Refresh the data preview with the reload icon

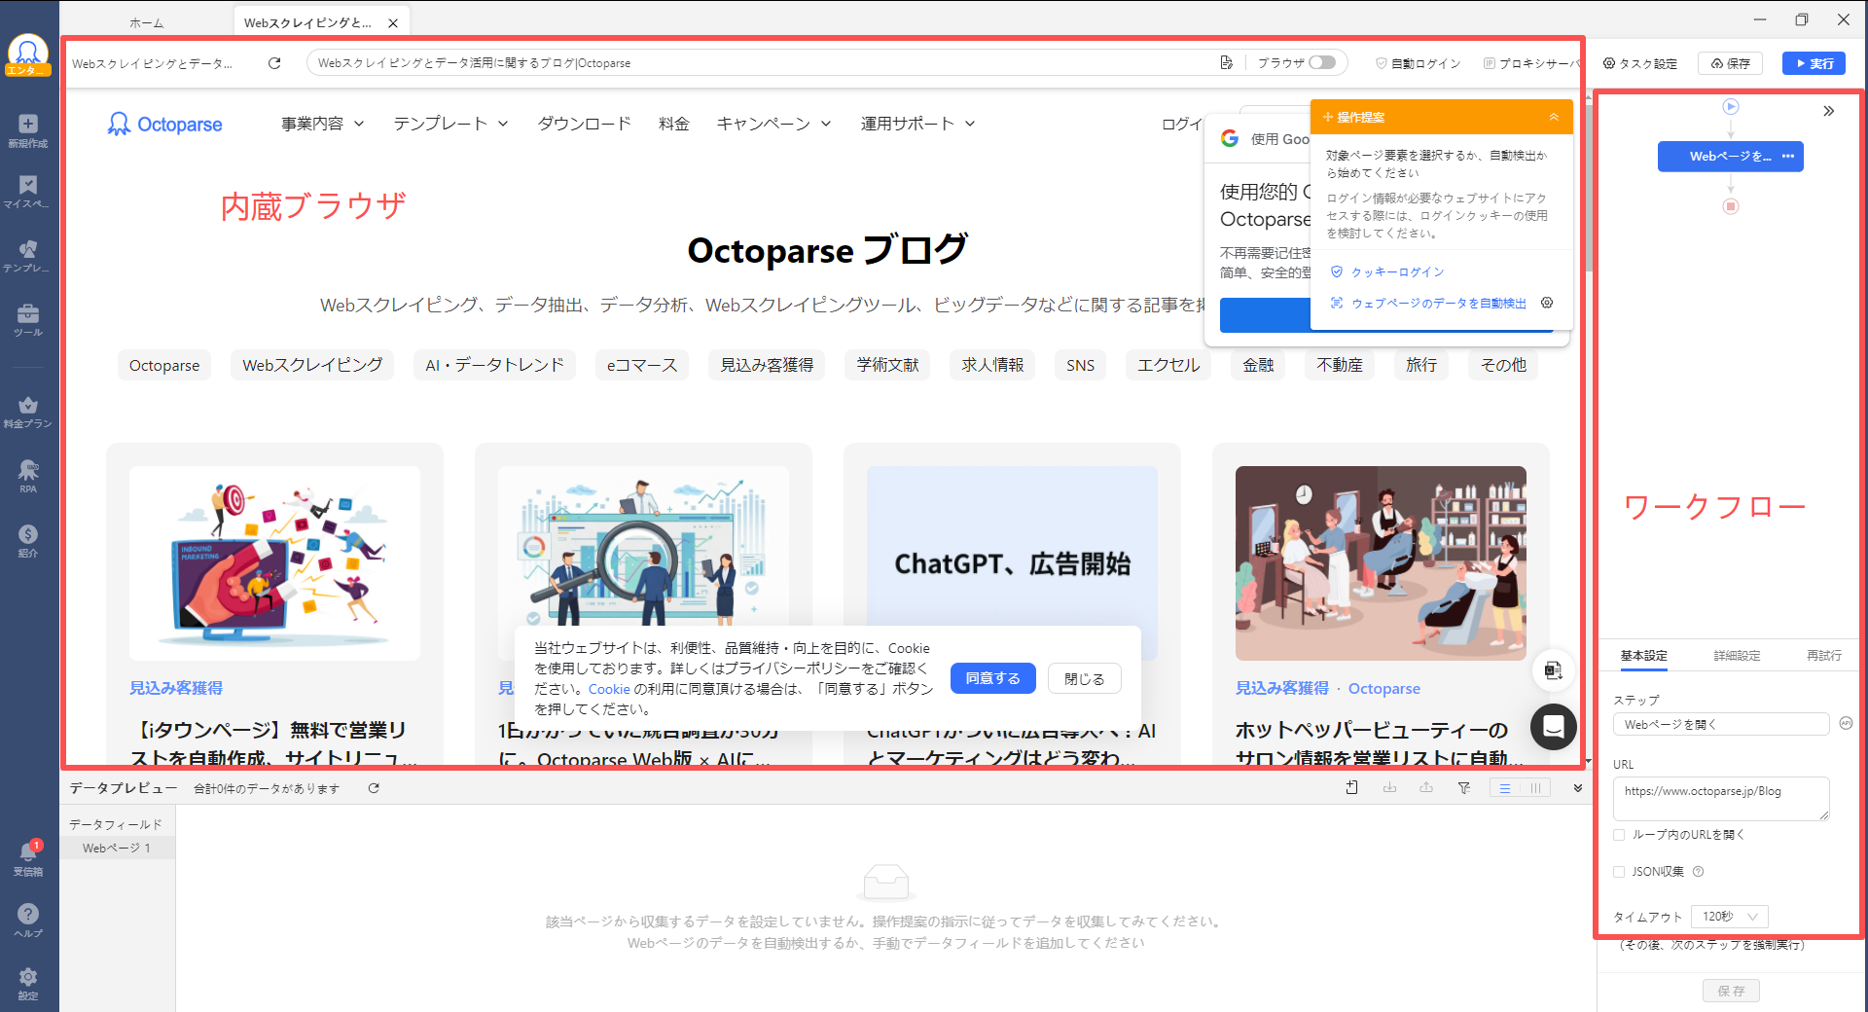pos(374,788)
